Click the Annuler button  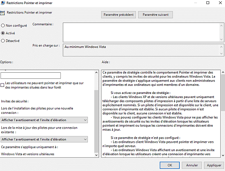192,165
